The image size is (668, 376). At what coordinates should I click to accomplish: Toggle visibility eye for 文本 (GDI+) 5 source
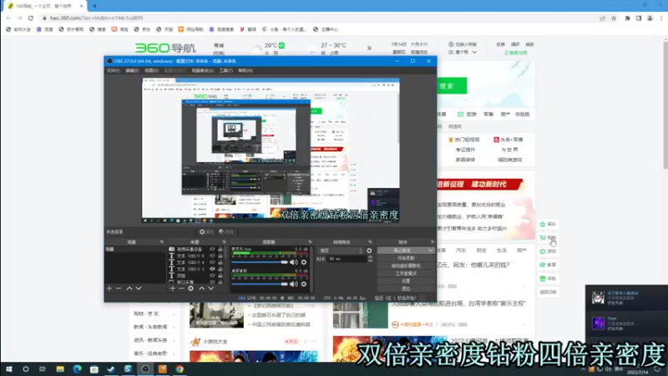coord(212,256)
